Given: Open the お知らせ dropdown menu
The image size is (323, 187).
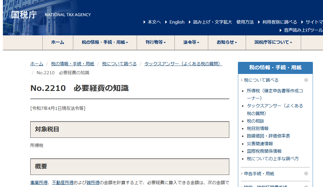Looking at the screenshot, I should [227, 42].
